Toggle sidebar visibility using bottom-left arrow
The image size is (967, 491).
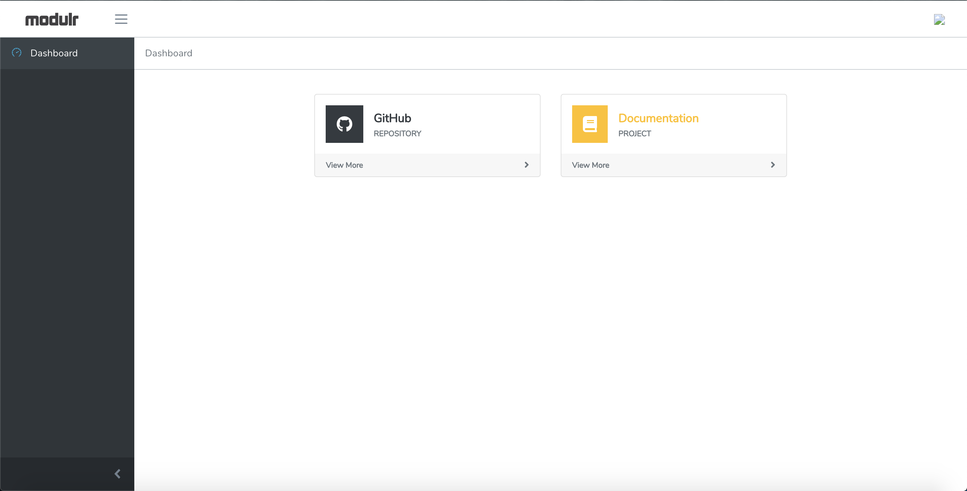click(117, 473)
